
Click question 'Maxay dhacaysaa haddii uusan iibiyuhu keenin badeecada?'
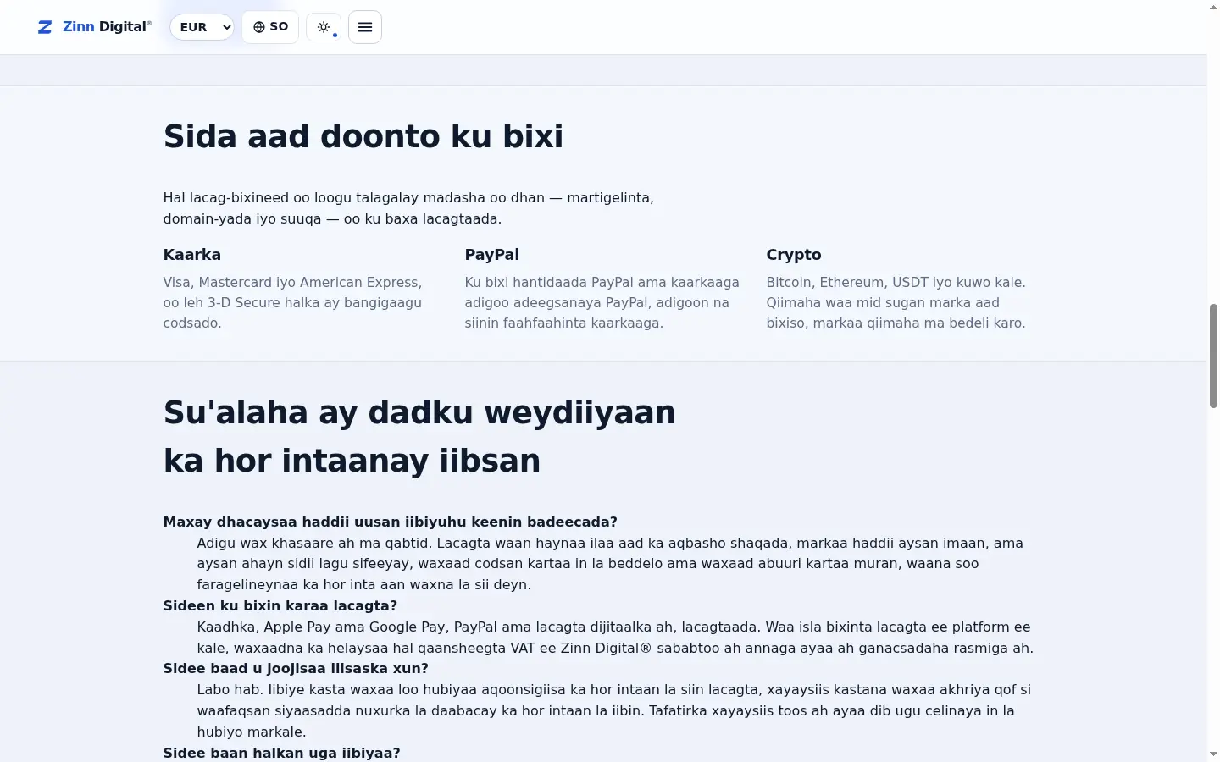tap(391, 522)
